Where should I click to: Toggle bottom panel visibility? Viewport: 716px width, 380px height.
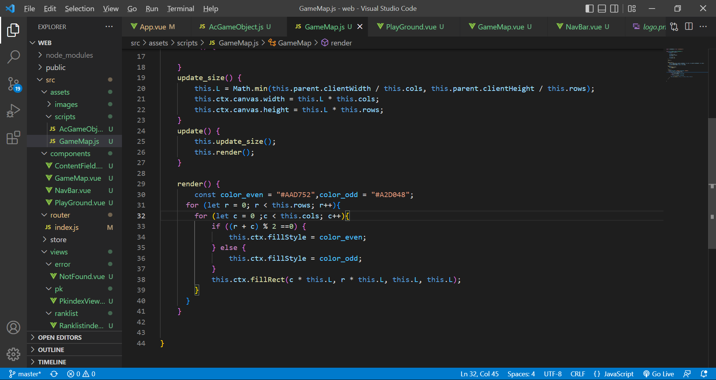click(602, 8)
